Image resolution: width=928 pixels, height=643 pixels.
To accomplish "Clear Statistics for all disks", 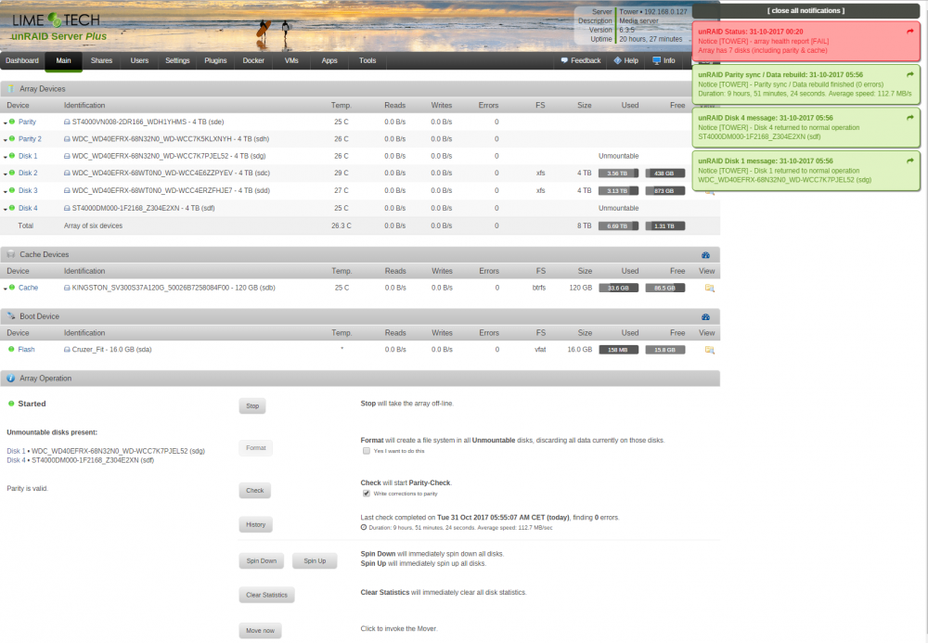I will pyautogui.click(x=267, y=595).
